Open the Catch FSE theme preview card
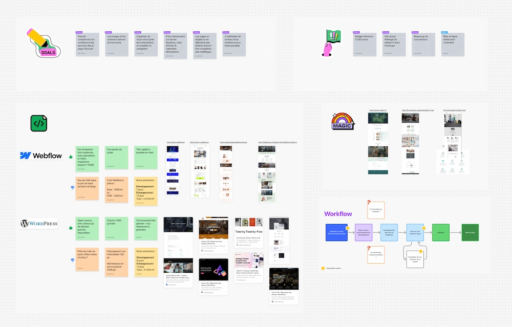 (x=213, y=277)
